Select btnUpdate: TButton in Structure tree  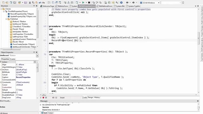click(20, 32)
